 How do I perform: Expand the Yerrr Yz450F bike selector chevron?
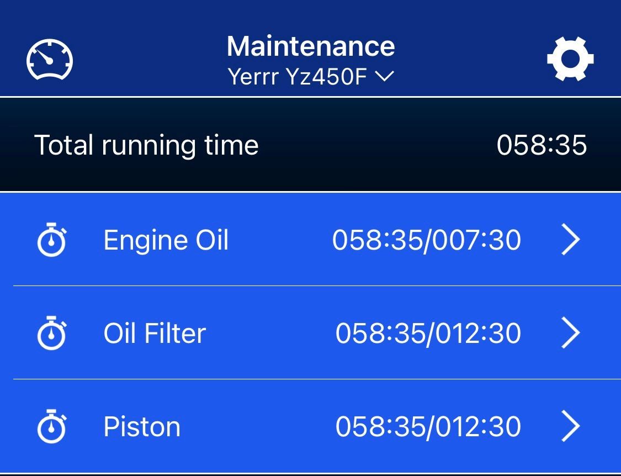pos(384,76)
